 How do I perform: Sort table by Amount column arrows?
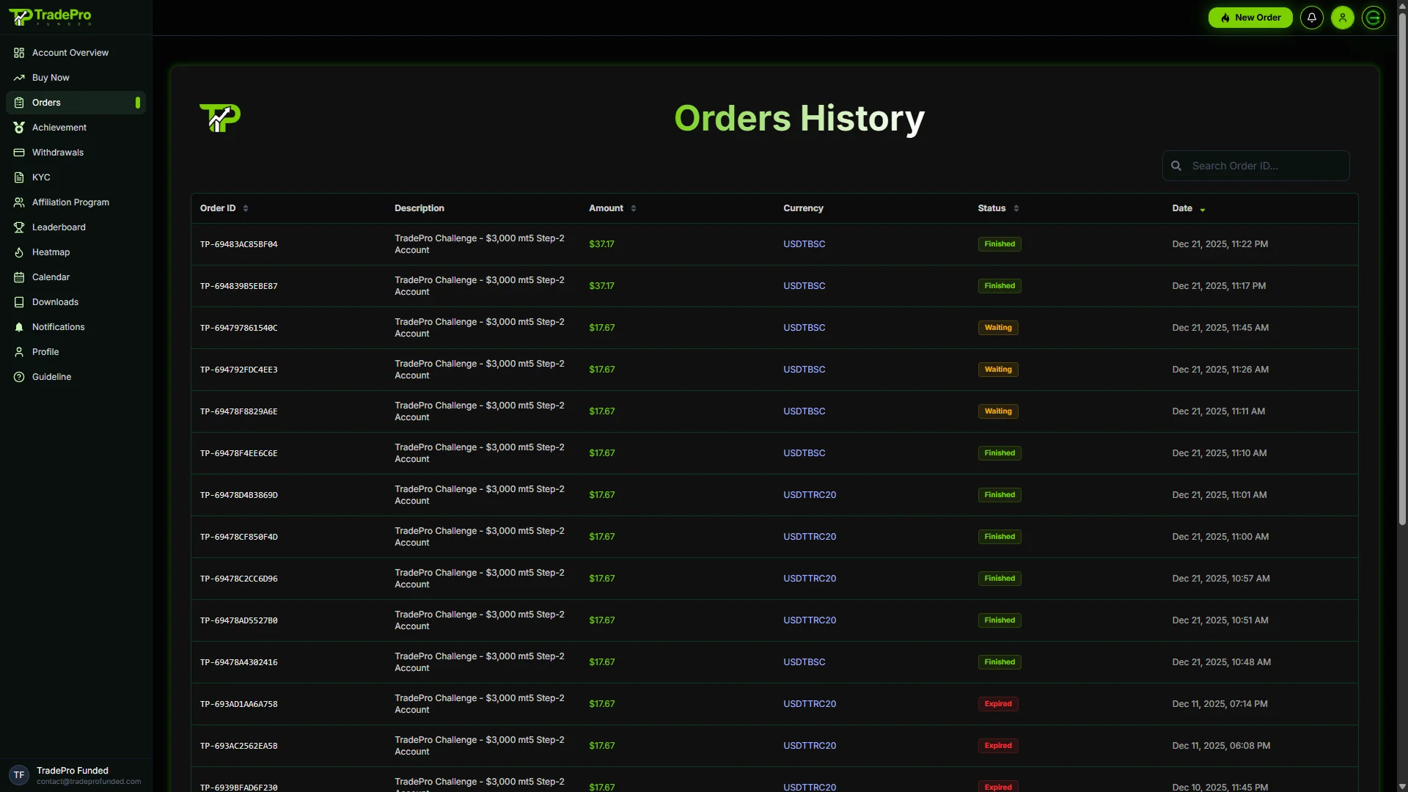[634, 208]
